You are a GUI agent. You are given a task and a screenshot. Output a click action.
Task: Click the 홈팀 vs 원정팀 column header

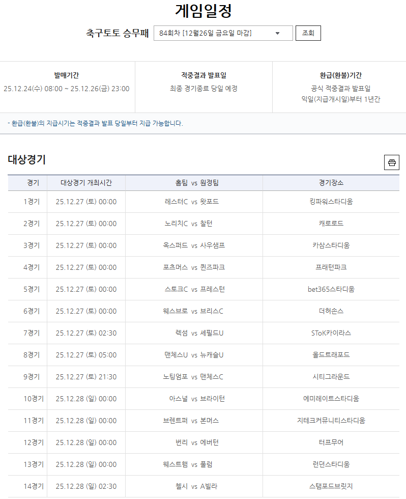click(194, 183)
